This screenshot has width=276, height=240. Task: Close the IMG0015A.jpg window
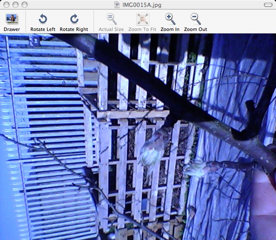tap(6, 4)
